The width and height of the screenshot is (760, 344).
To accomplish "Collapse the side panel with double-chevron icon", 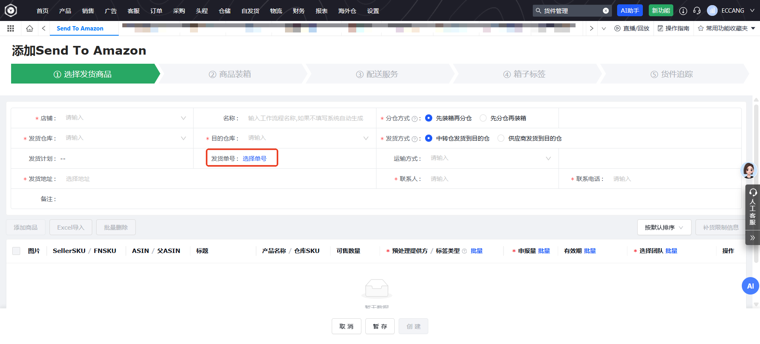I will (752, 238).
